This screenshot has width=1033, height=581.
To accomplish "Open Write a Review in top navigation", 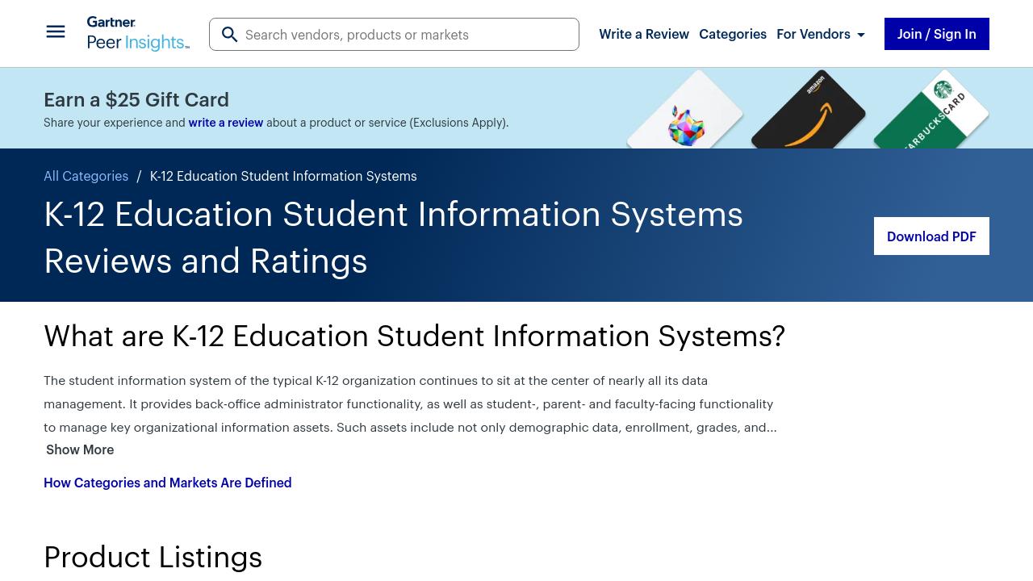I will tap(644, 34).
